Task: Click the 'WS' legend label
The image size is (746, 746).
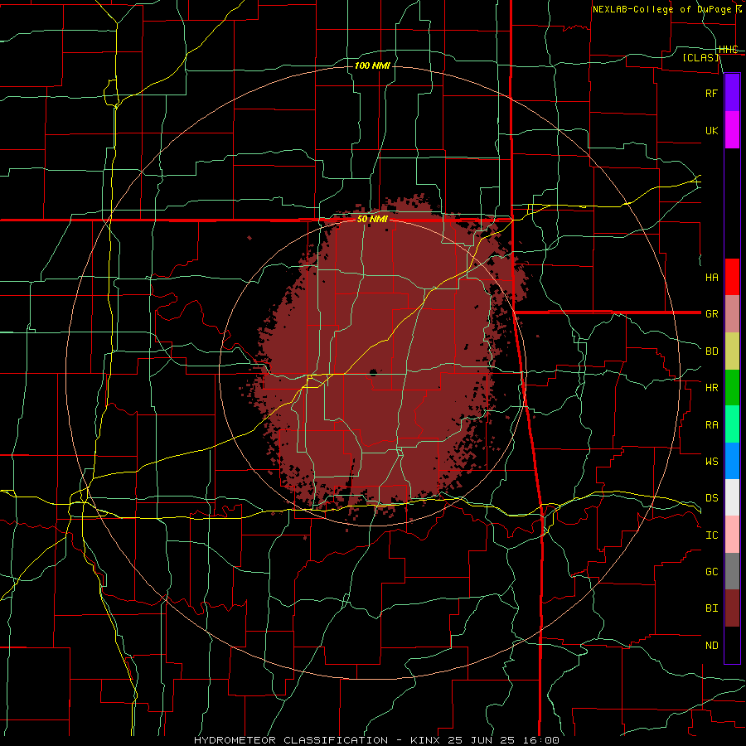Action: (712, 461)
